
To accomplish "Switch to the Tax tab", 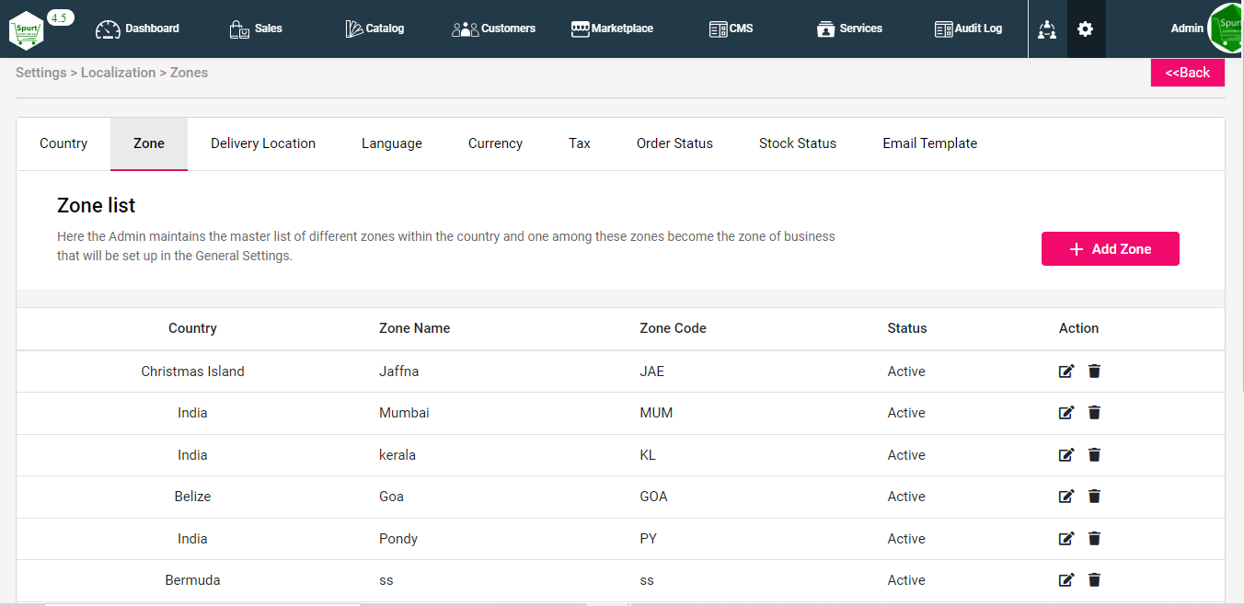I will coord(580,143).
